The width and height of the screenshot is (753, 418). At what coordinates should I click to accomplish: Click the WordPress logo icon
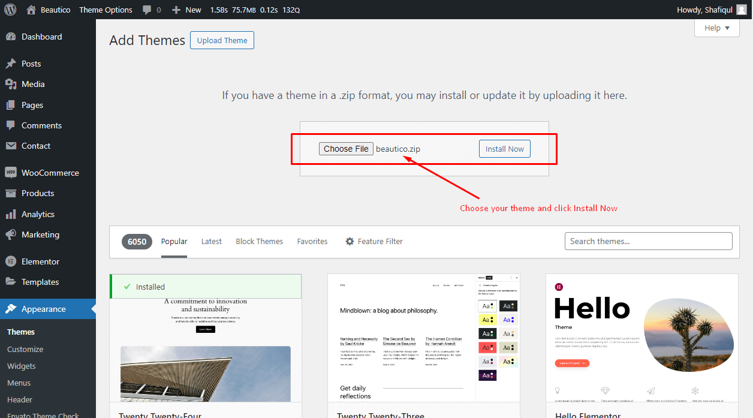pyautogui.click(x=10, y=10)
